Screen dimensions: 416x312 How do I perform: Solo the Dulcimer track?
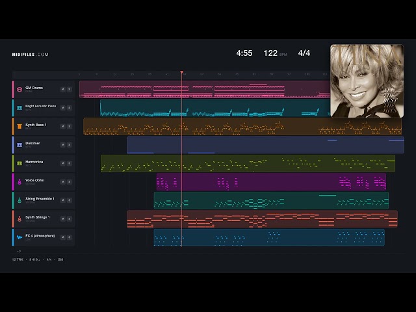click(x=70, y=145)
